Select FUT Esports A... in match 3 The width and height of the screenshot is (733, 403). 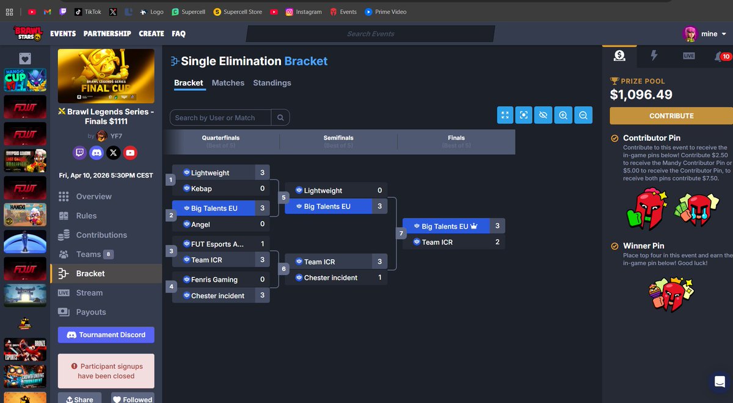221,244
